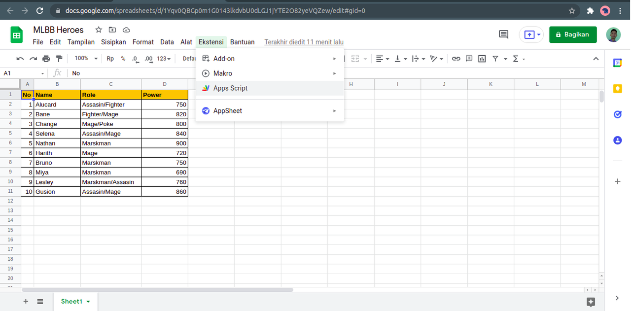Click the redo icon in toolbar
This screenshot has width=631, height=311.
(x=34, y=59)
